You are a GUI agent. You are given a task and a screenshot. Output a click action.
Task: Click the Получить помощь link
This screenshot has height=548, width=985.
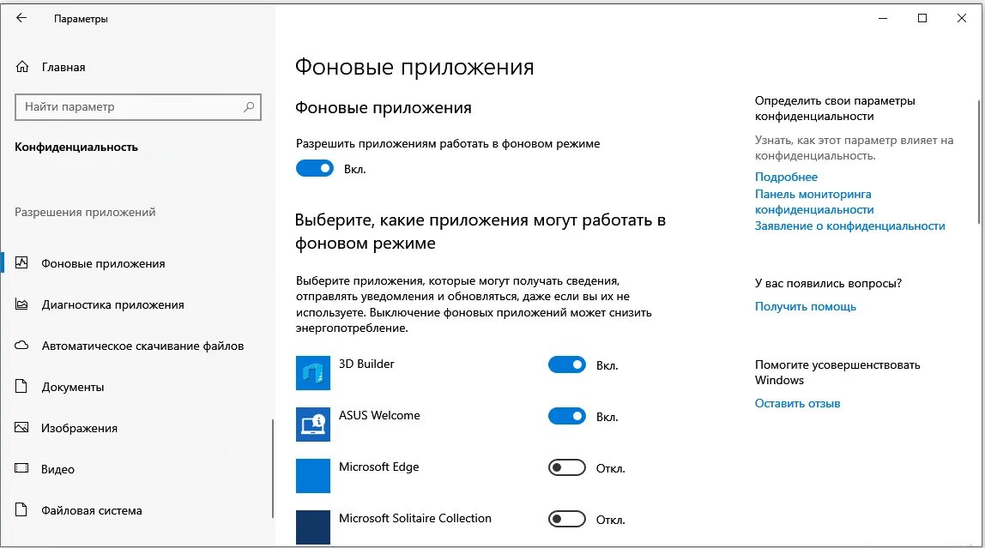click(806, 306)
